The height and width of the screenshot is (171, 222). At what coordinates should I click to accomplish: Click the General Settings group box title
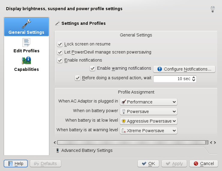(x=136, y=35)
